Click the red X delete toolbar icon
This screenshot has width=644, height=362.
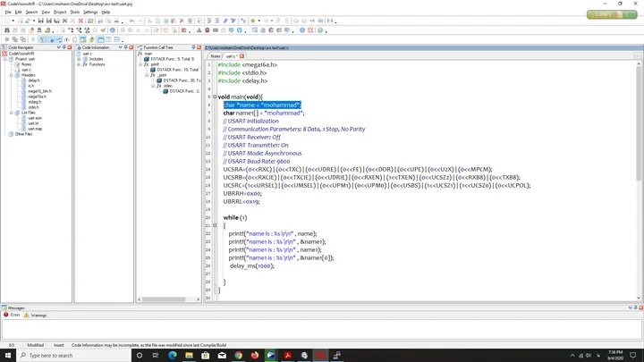point(182,21)
